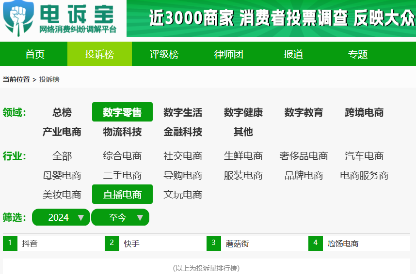Select the 二手电商 industry
Screen dimensions: 416x274
pos(122,175)
